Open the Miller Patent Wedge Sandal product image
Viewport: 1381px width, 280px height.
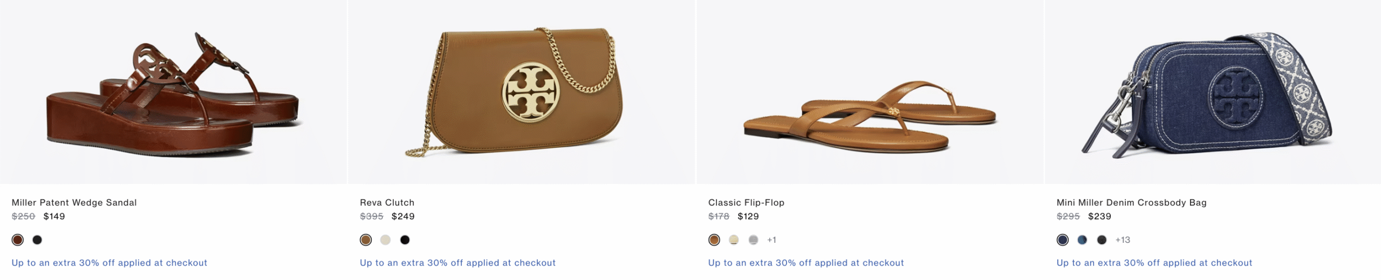pyautogui.click(x=173, y=92)
